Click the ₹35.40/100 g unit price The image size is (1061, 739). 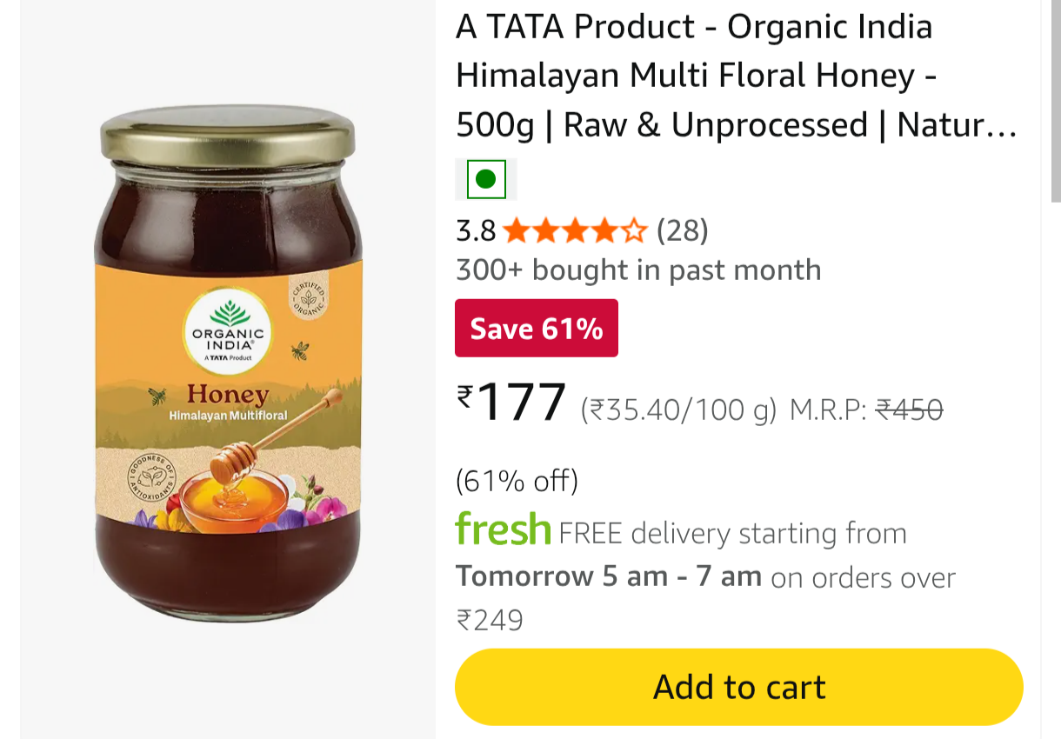tap(679, 409)
